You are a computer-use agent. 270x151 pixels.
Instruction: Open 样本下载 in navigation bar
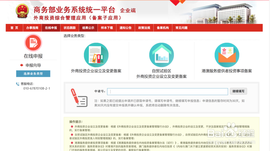107,28
